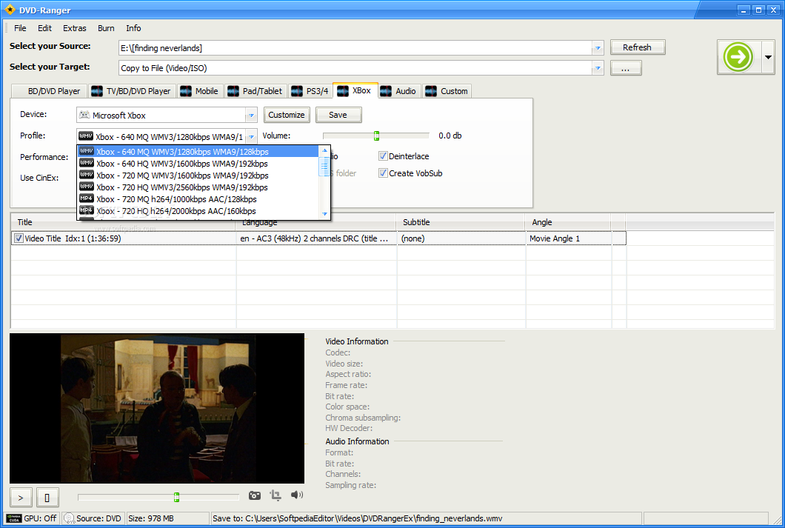Image resolution: width=785 pixels, height=528 pixels.
Task: Take a snapshot with the camera icon
Action: click(254, 495)
